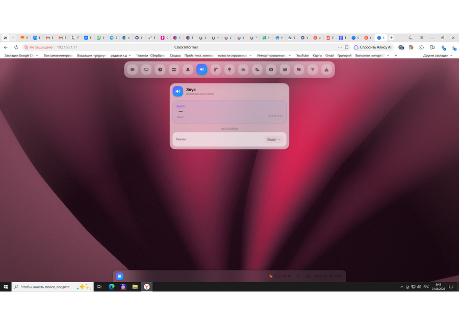Expand Закладки Google Chrome bookmarks folder
The image size is (459, 325).
[21, 56]
